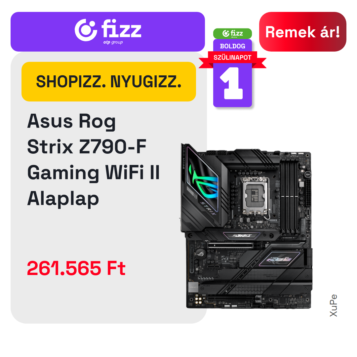Click the fizz circular logo icon
Image resolution: width=357 pixels, height=357 pixels.
[x=86, y=30]
